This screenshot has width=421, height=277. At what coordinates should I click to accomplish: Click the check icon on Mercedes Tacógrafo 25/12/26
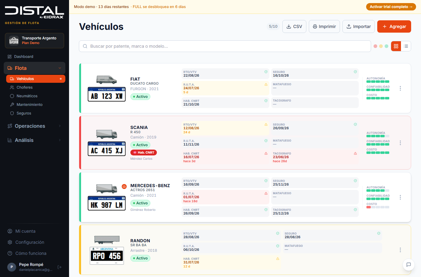pos(355,210)
